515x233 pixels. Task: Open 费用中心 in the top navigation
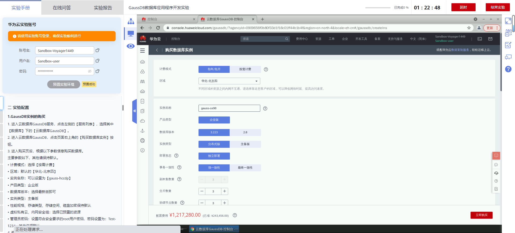[x=302, y=39]
